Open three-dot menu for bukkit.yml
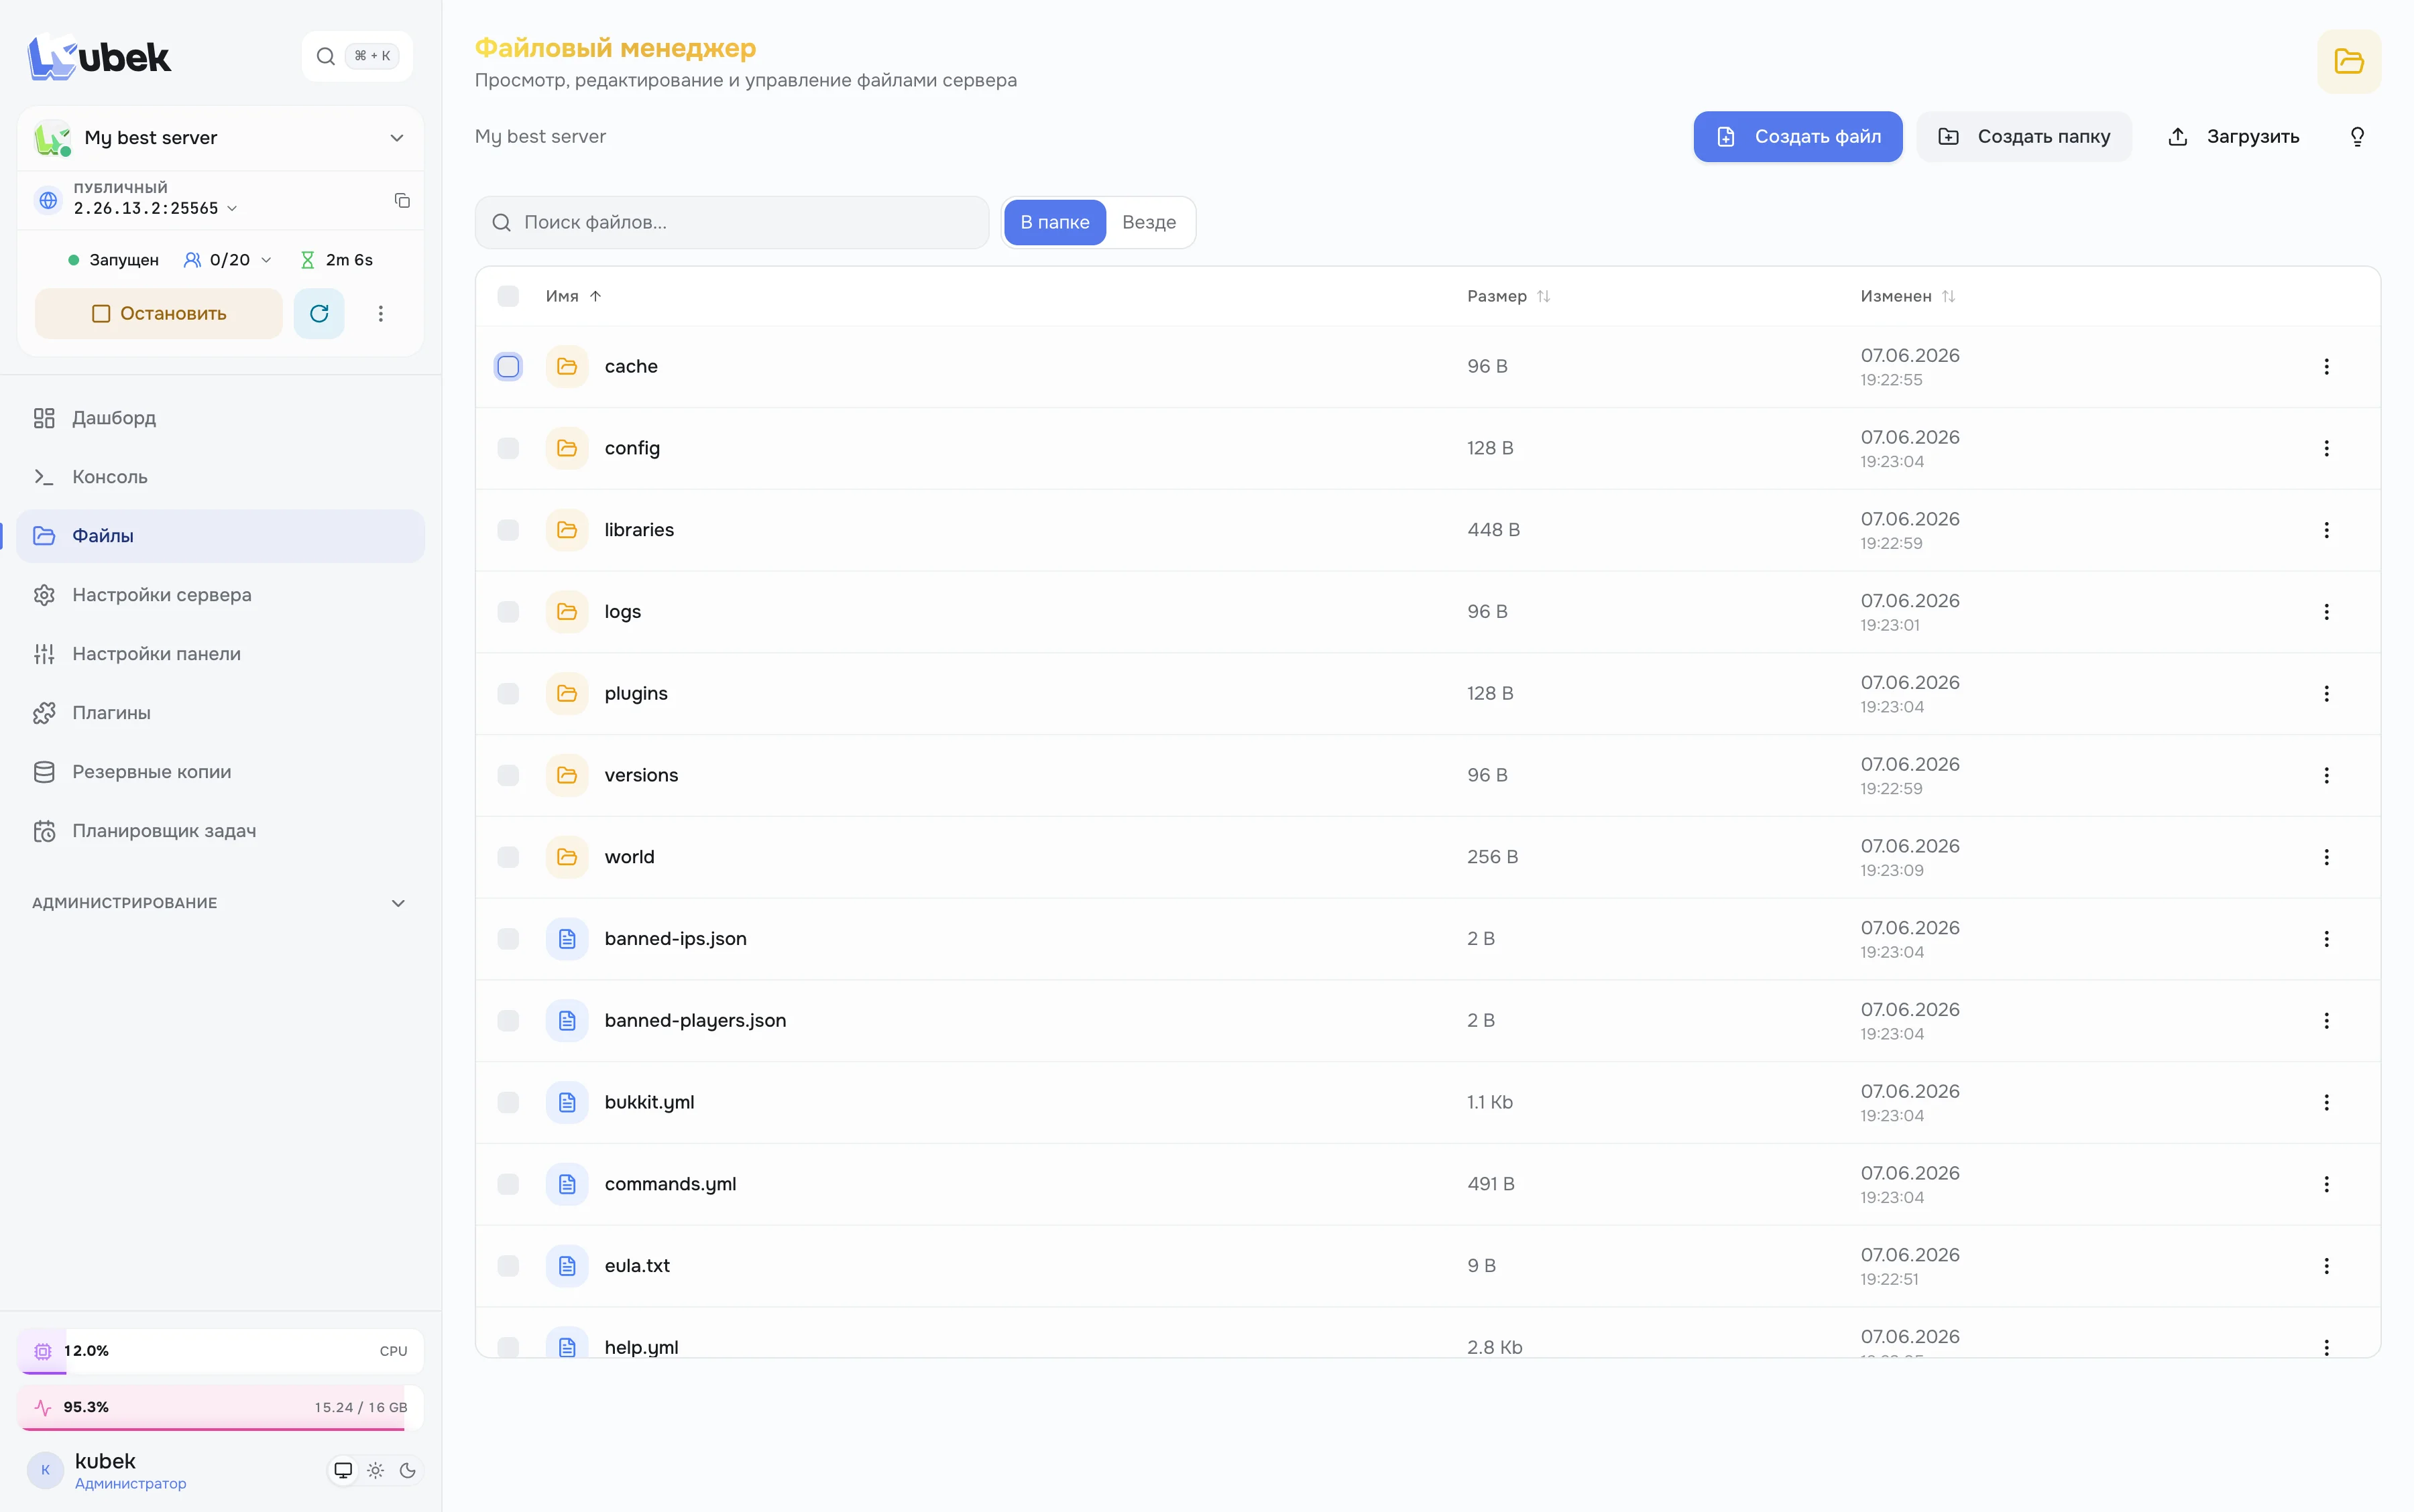Viewport: 2414px width, 1512px height. coord(2326,1102)
